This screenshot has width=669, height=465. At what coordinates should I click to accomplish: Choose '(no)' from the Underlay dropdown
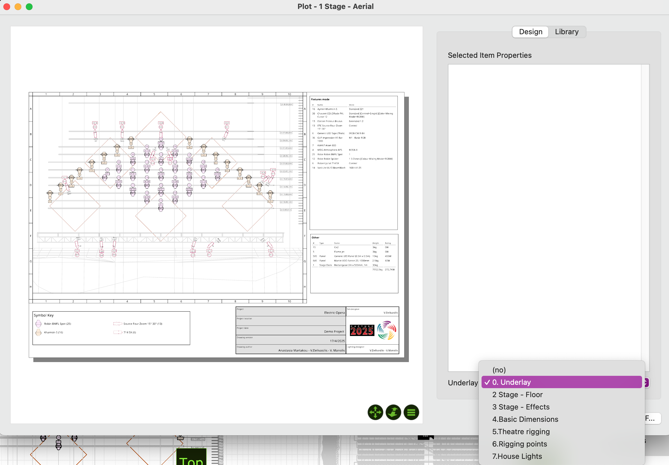[499, 370]
